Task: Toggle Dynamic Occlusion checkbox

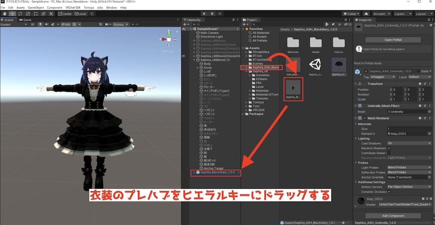Action: [x=389, y=192]
